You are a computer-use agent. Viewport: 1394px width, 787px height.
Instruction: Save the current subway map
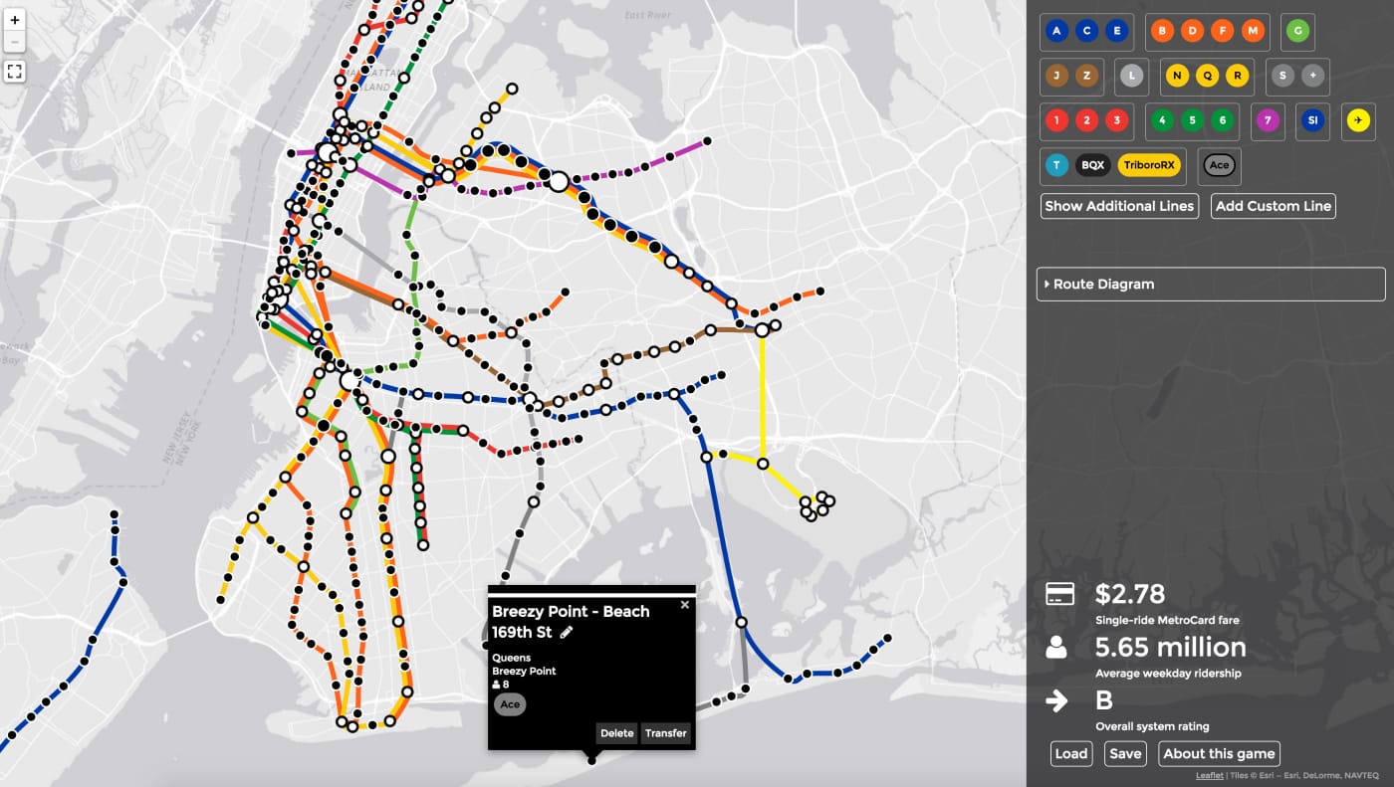[1125, 753]
